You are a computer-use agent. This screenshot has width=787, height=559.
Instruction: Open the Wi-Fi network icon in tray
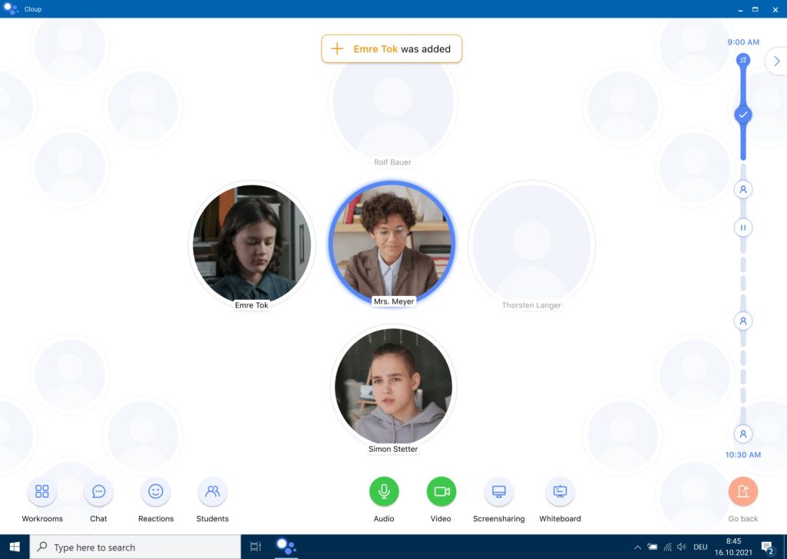[x=667, y=547]
